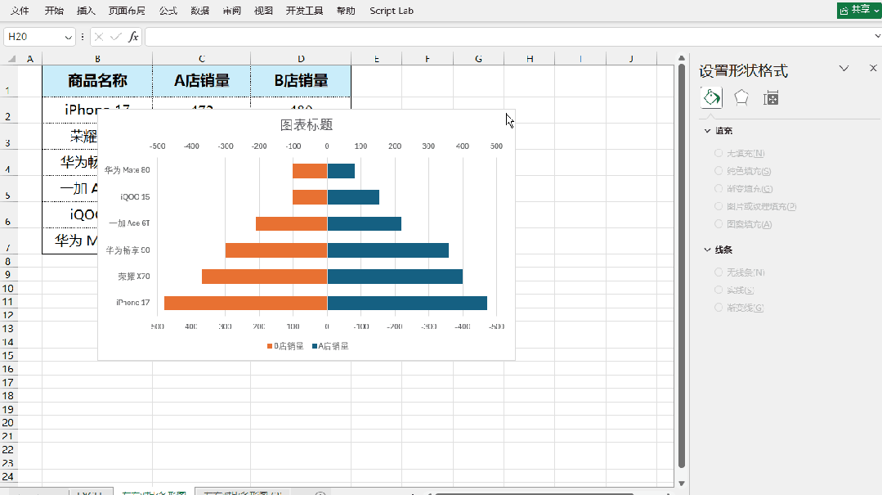Click the A店销量 header cell
This screenshot has width=882, height=495.
pyautogui.click(x=201, y=80)
